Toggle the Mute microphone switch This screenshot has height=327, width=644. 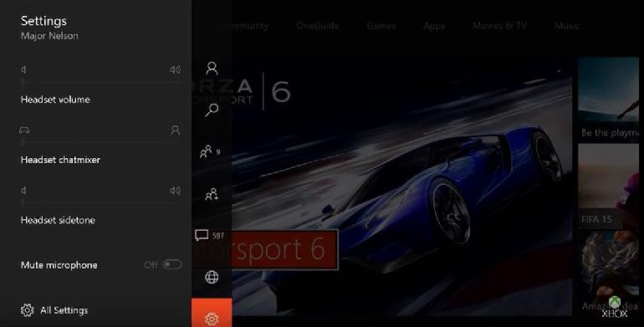[x=171, y=264]
